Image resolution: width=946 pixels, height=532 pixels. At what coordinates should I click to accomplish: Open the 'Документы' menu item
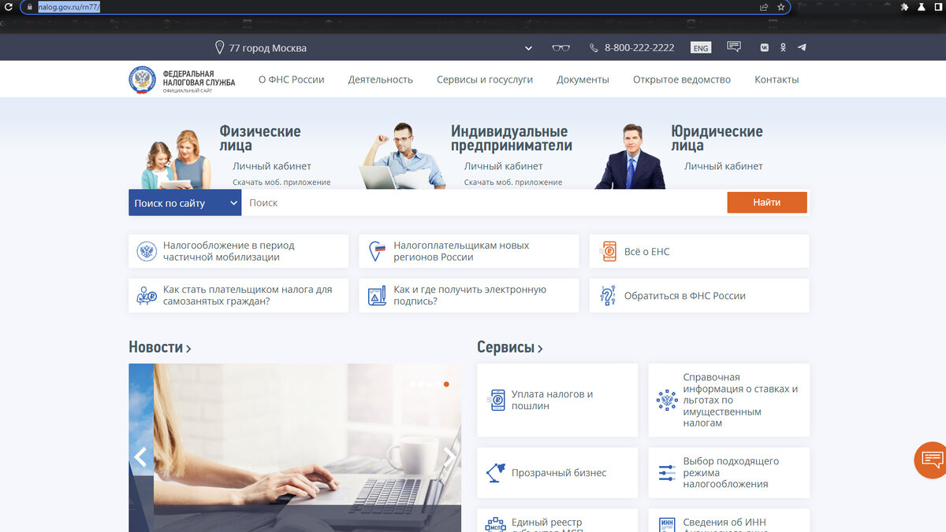coord(583,79)
